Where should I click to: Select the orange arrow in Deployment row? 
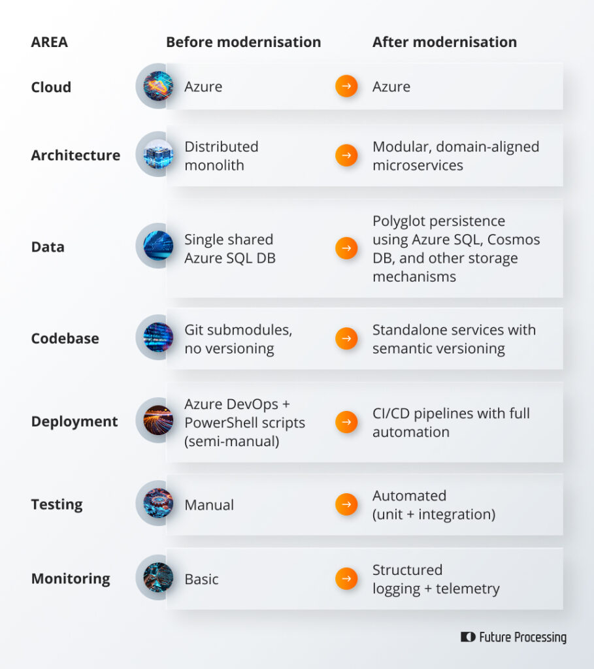346,422
